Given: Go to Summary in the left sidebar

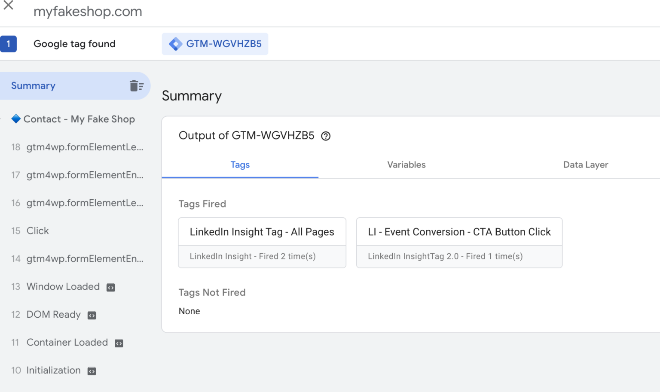Looking at the screenshot, I should (x=33, y=85).
